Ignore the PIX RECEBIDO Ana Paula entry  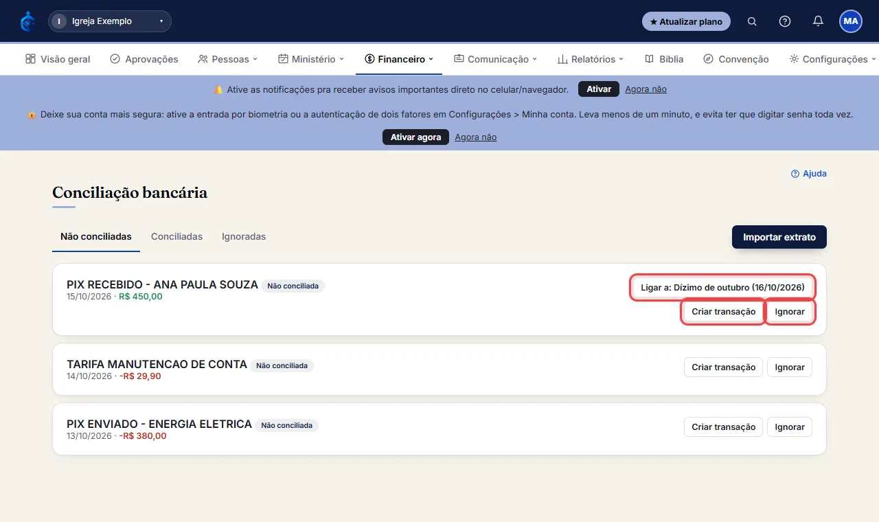coord(790,312)
